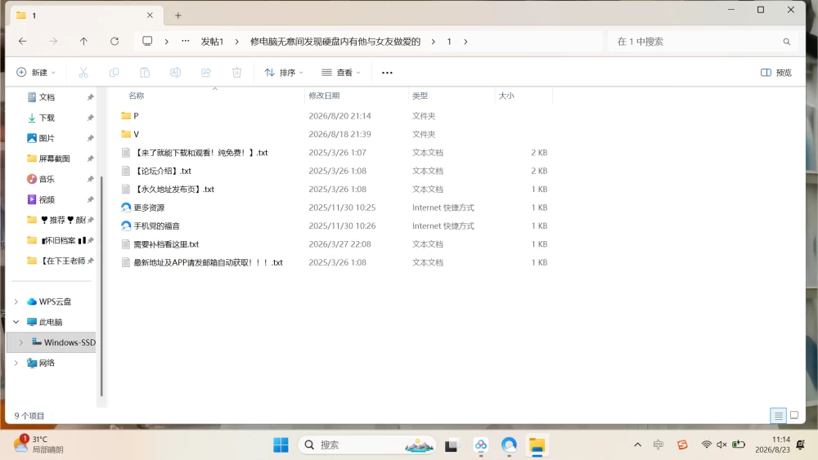Click the Share icon in toolbar
This screenshot has width=818, height=460.
(206, 73)
